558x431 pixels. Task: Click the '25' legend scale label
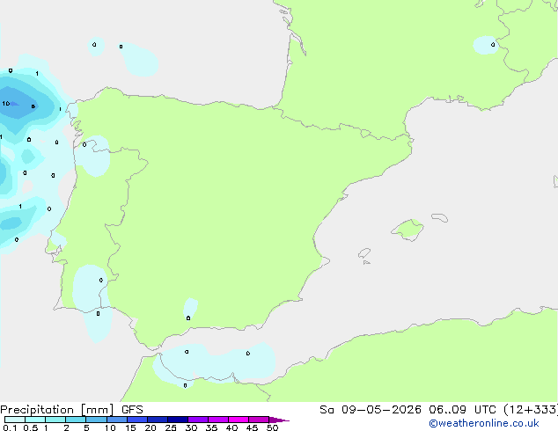171,427
